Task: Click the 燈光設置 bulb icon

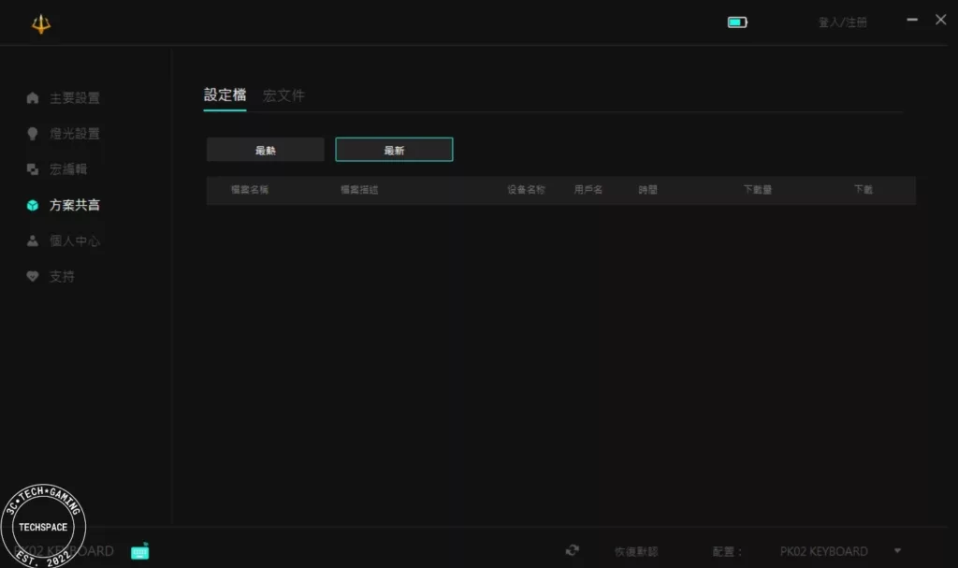Action: (33, 133)
